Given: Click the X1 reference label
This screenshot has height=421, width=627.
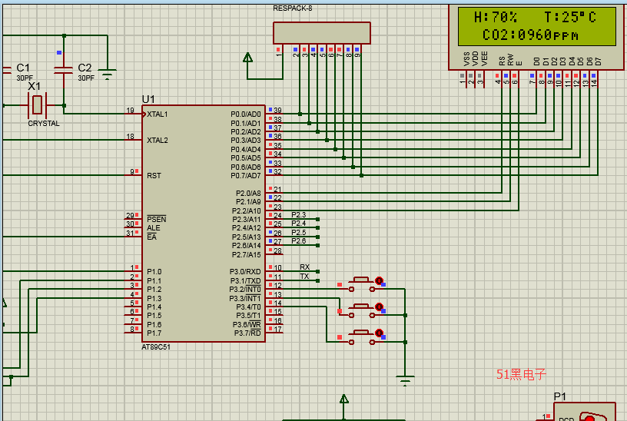Looking at the screenshot, I should click(35, 86).
